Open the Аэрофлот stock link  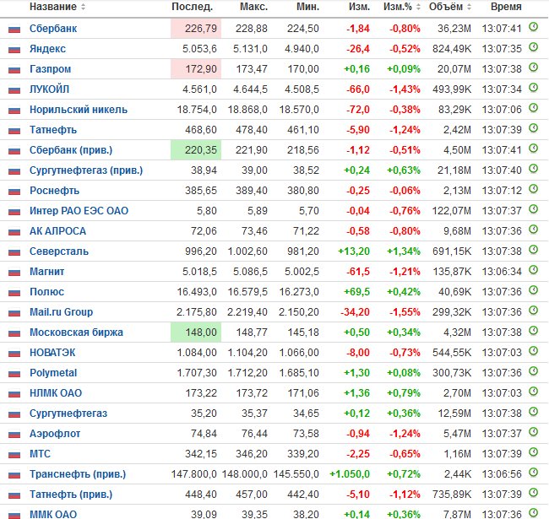click(x=55, y=434)
